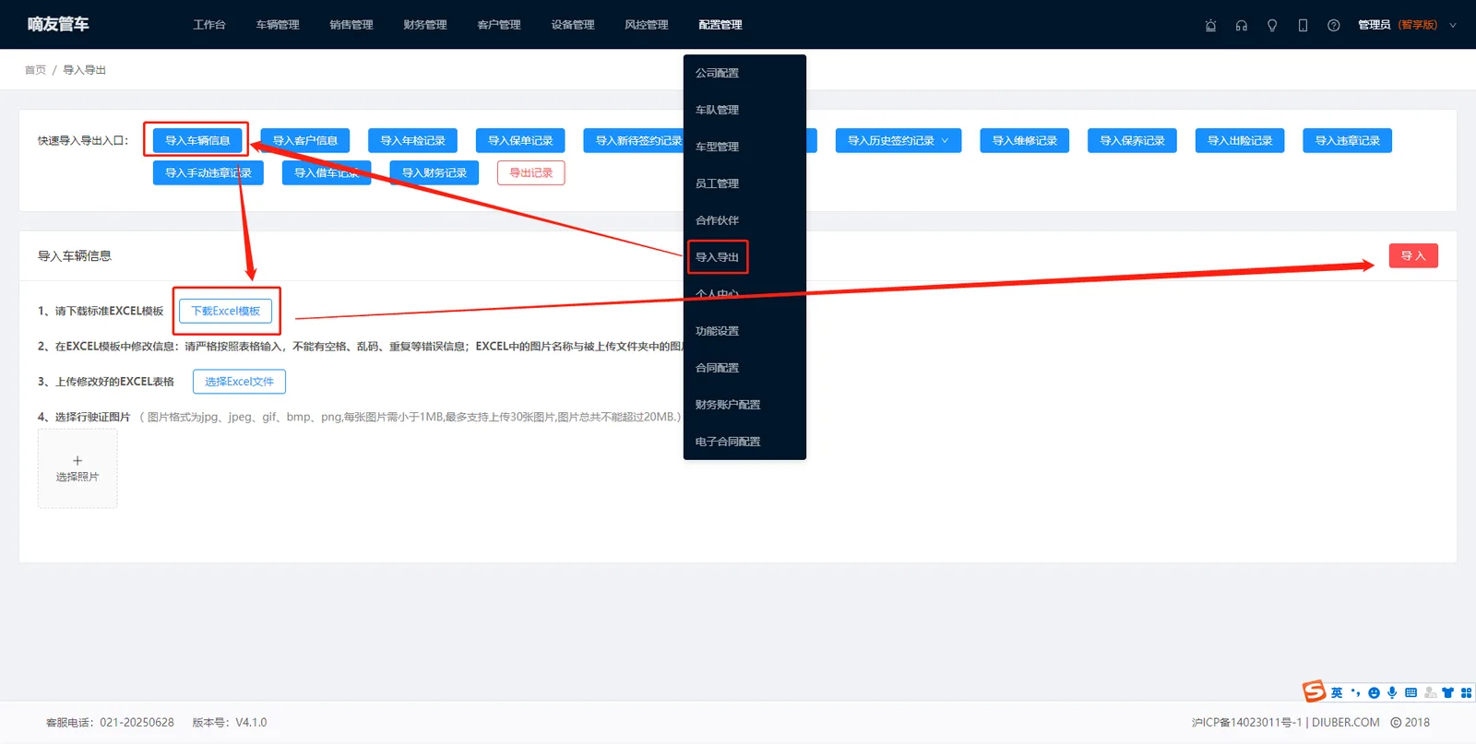Click the 导入客户信息 button
This screenshot has height=744, width=1476.
(x=305, y=140)
